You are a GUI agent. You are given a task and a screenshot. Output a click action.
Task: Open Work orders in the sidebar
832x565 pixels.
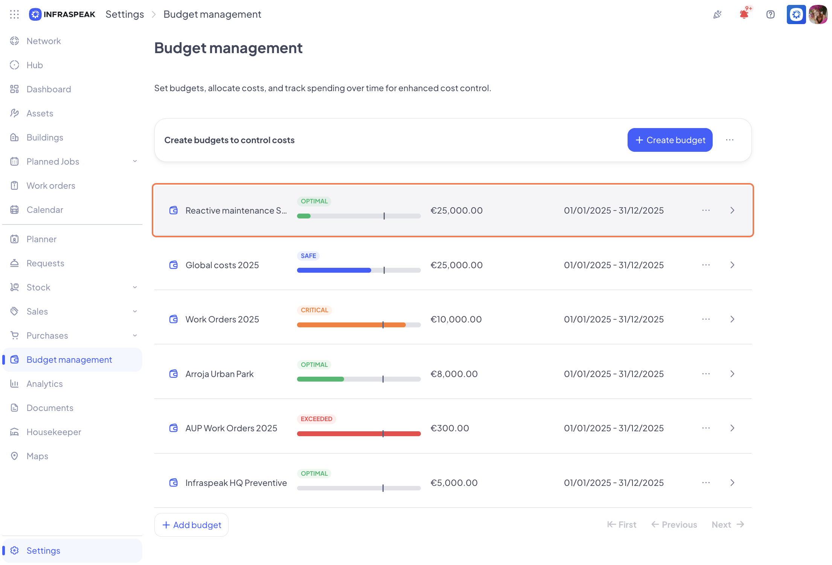click(51, 185)
